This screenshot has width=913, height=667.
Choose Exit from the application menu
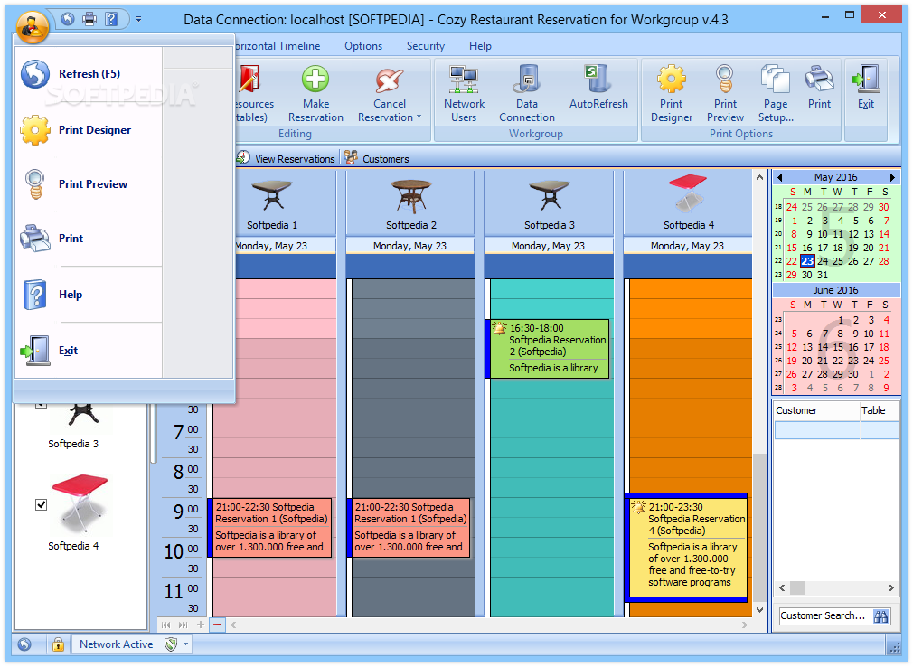point(89,351)
